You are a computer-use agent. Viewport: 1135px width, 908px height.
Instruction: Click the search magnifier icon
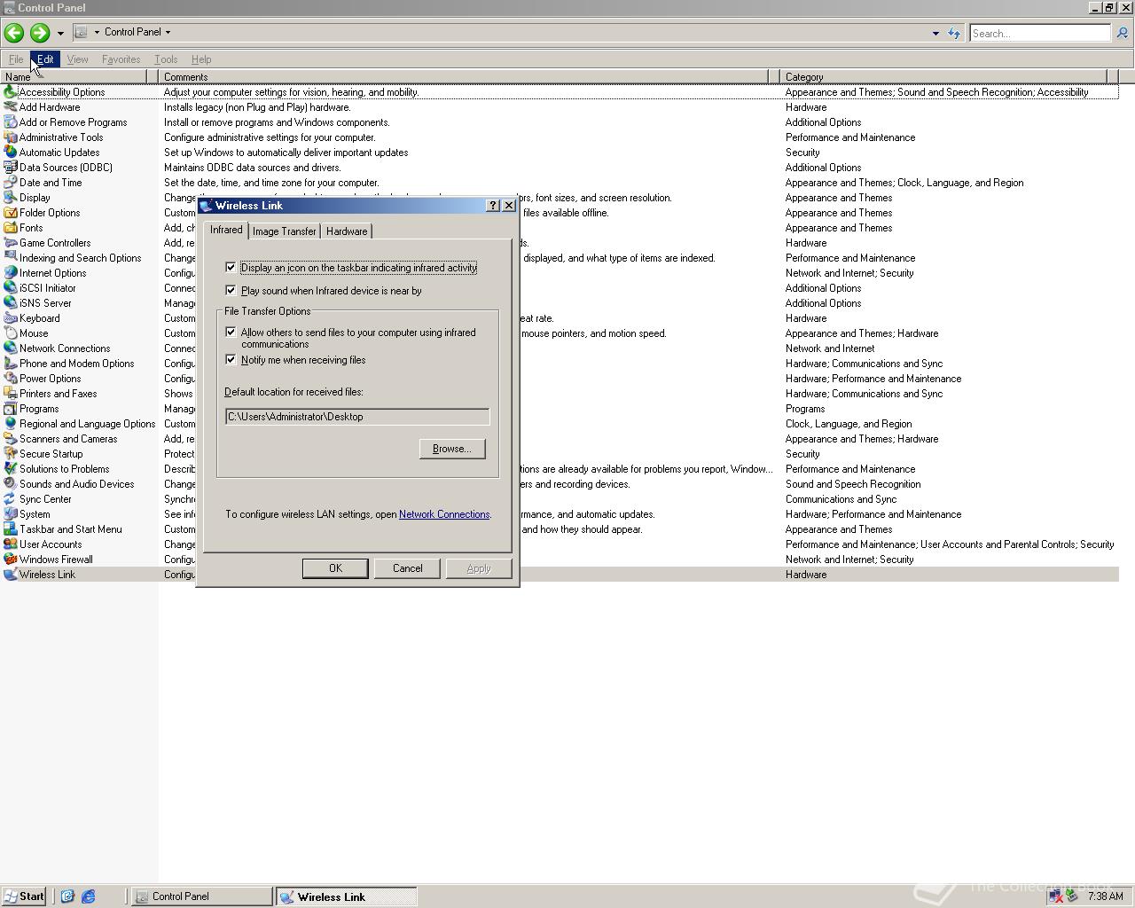coord(1122,33)
